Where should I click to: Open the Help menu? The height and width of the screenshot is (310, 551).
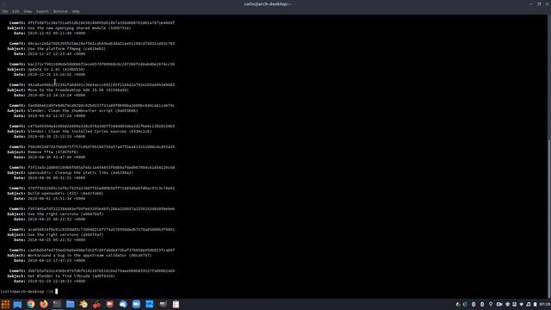click(76, 11)
